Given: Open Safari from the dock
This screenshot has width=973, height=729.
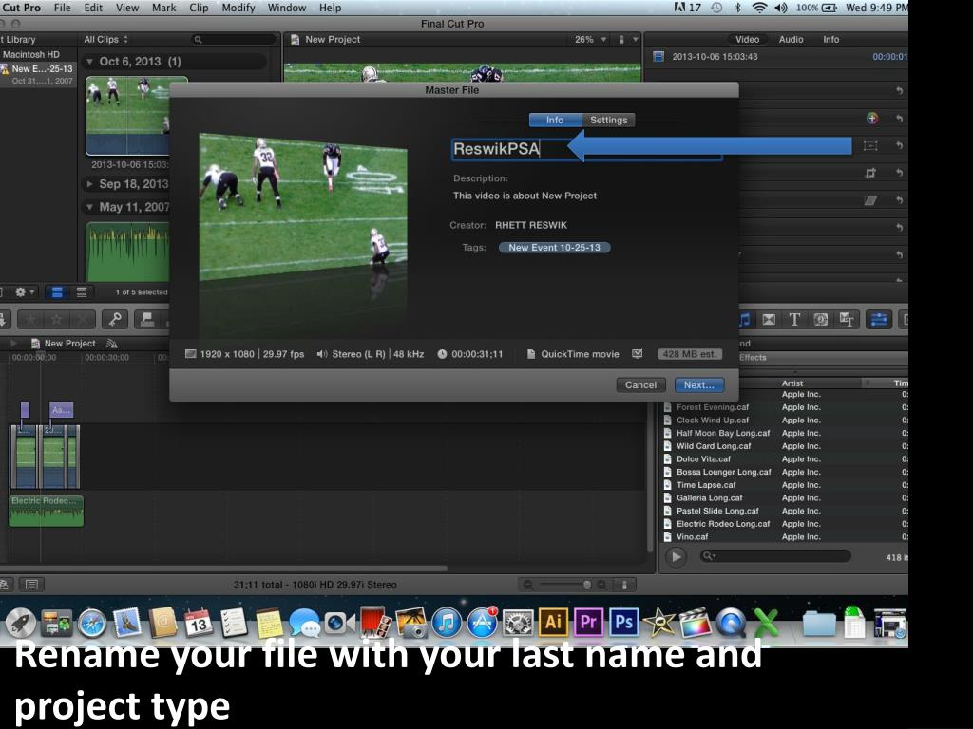Looking at the screenshot, I should 92,623.
